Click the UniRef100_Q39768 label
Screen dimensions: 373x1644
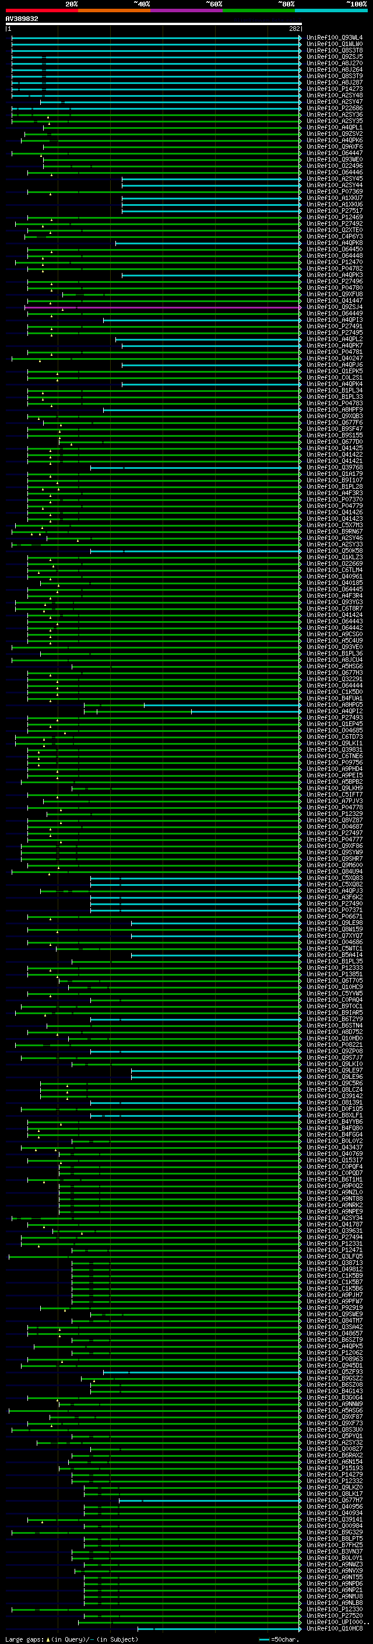point(335,468)
